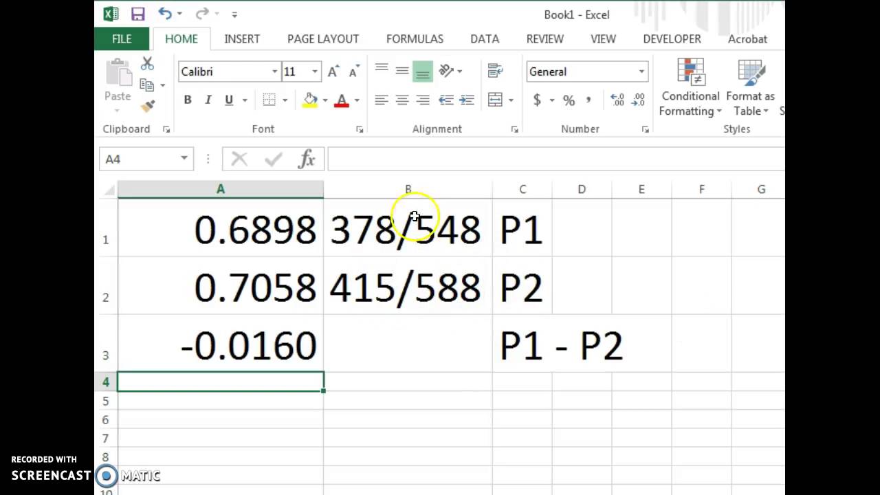The height and width of the screenshot is (495, 880).
Task: Select the cell containing 415/588
Action: pos(408,286)
